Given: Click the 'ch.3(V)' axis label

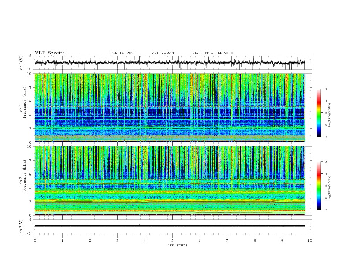Looking at the screenshot, I should coord(21,226).
